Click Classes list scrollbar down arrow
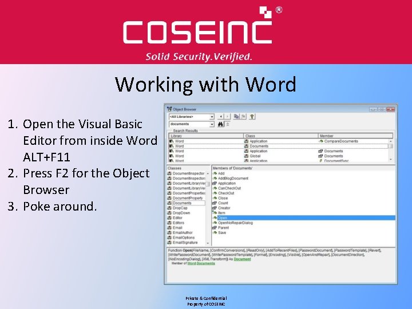The width and height of the screenshot is (412, 309). (x=208, y=243)
